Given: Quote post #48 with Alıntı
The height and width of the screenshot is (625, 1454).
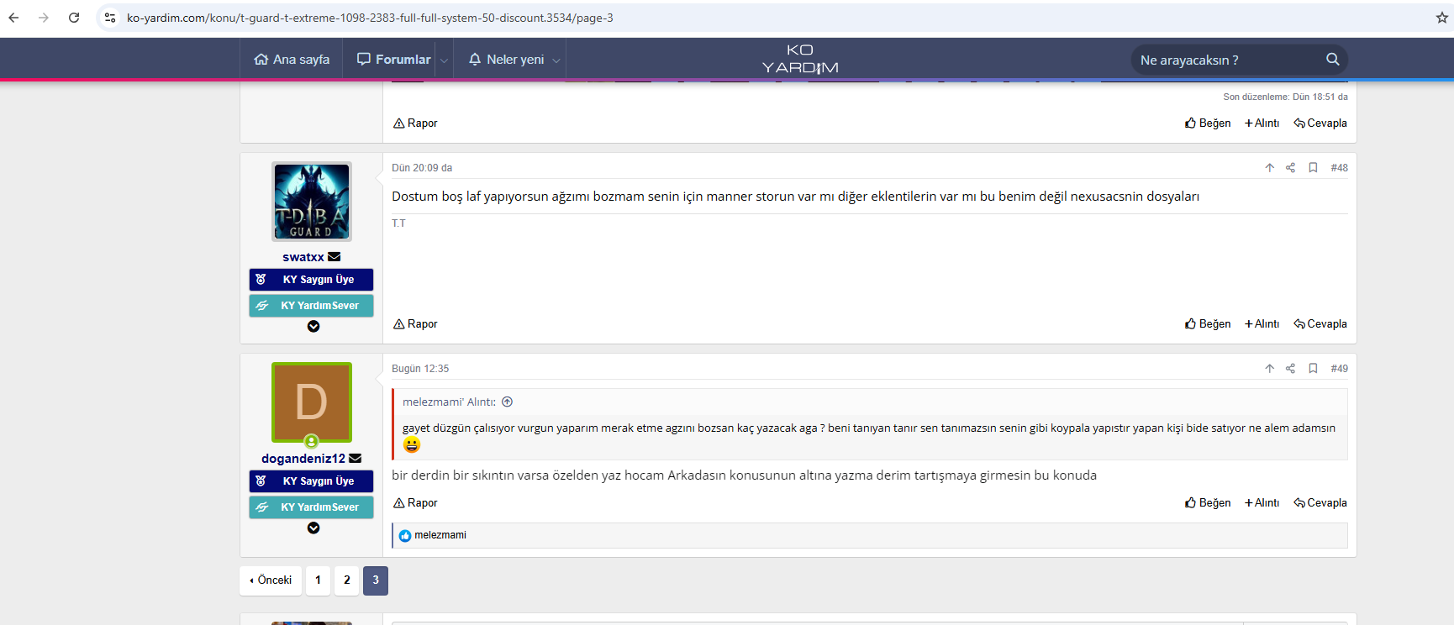Looking at the screenshot, I should click(1262, 324).
